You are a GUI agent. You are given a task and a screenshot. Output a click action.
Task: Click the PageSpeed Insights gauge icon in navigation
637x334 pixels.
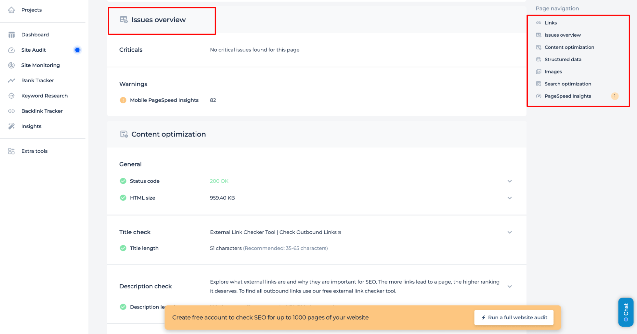(539, 96)
